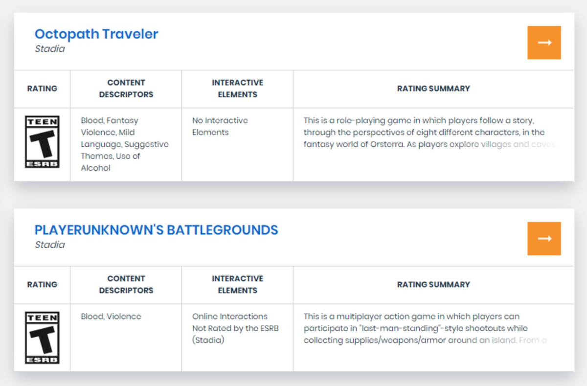Viewport: 587px width, 386px height.
Task: Click the Stadia platform label under PLAYERUNKNOWN'S BATTLEGROUNDS
Action: pos(50,245)
